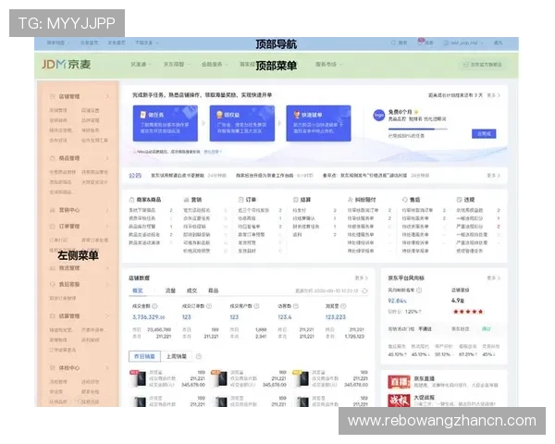Click the 大促战报 red thumbnail
555x444 pixels.
(x=399, y=401)
